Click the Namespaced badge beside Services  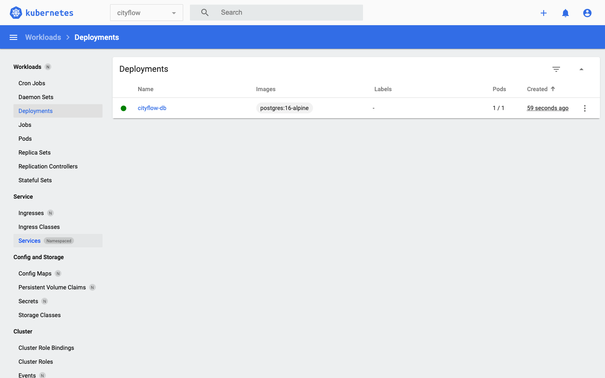(x=59, y=241)
